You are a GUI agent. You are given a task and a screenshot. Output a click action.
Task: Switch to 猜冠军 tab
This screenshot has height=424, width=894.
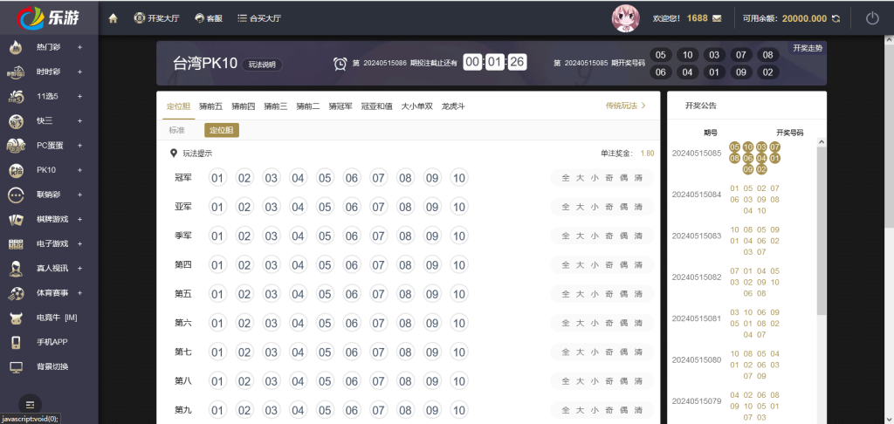340,106
